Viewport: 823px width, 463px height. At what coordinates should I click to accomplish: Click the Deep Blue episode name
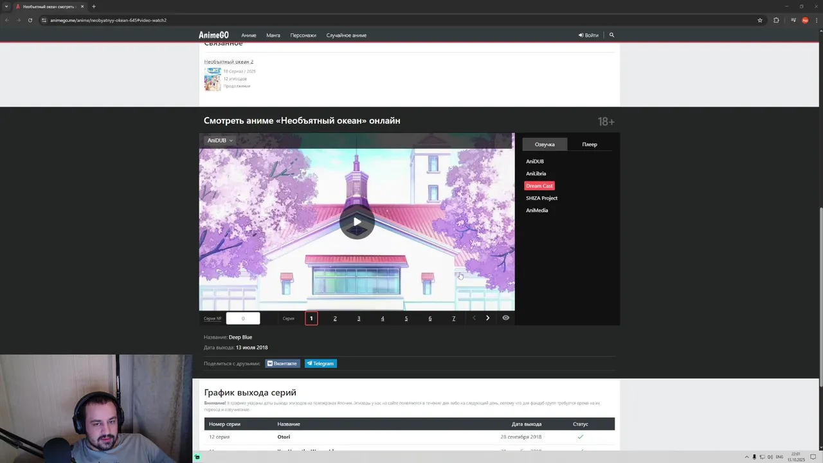coord(240,337)
